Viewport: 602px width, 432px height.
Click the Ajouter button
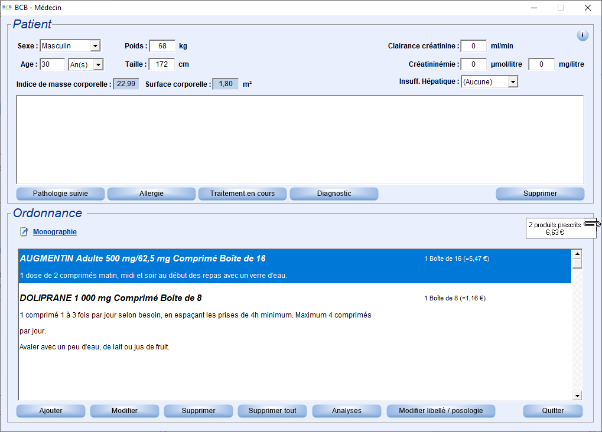point(51,411)
